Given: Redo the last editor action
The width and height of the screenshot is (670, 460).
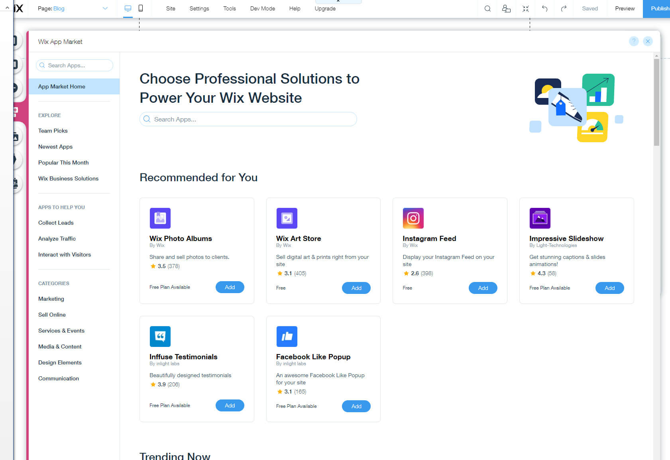Looking at the screenshot, I should pyautogui.click(x=564, y=8).
